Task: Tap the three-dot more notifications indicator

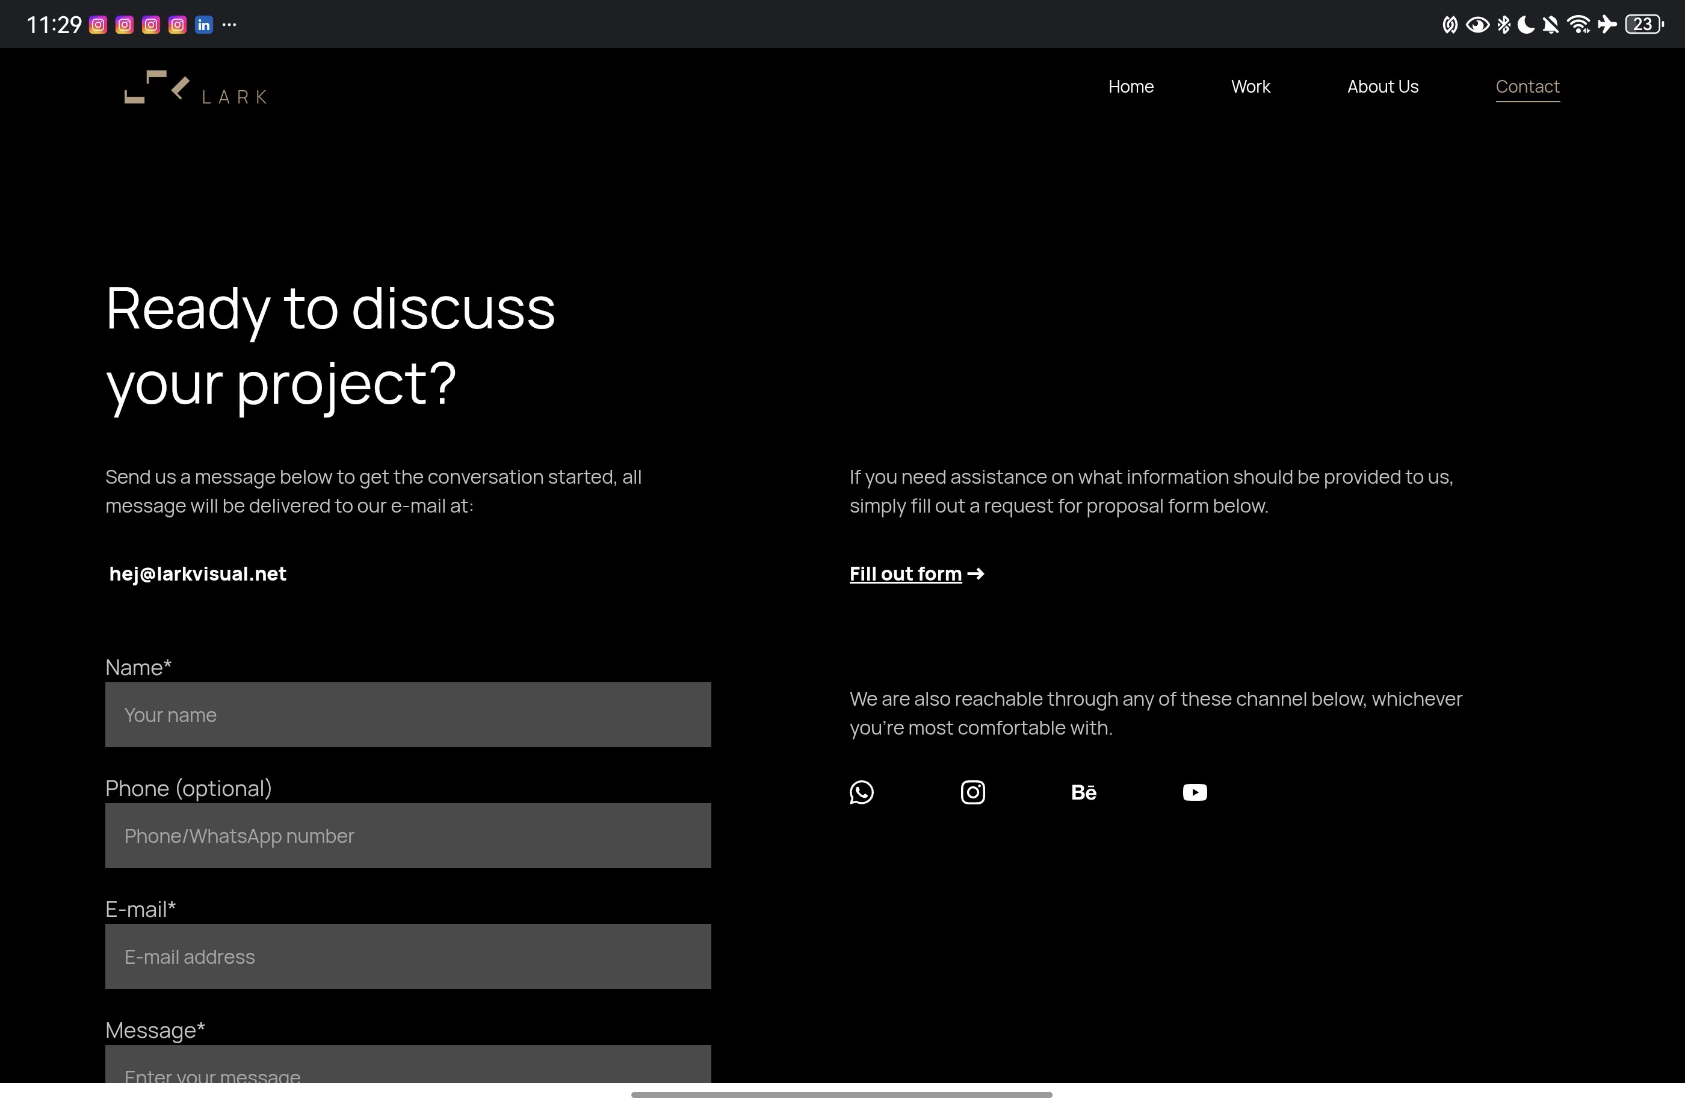Action: [229, 25]
